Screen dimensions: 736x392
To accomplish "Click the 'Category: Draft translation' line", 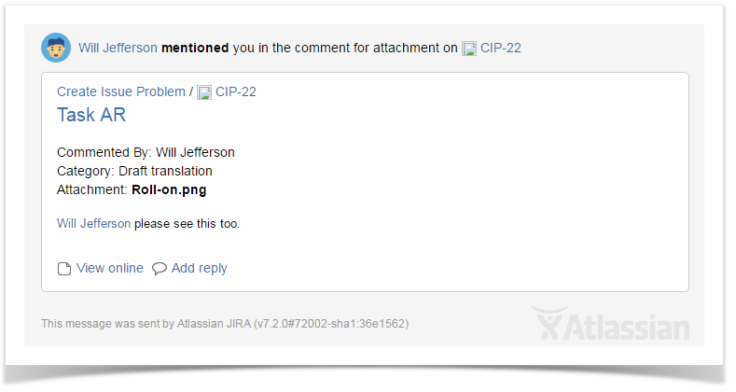I will pyautogui.click(x=134, y=171).
